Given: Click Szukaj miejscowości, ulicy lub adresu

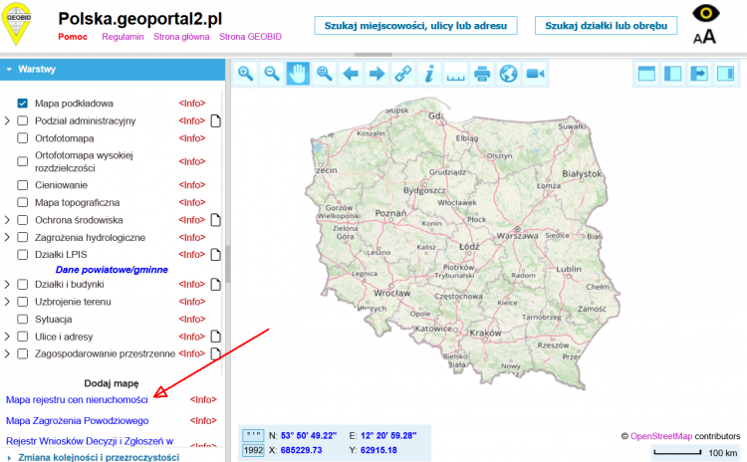Looking at the screenshot, I should coord(415,26).
